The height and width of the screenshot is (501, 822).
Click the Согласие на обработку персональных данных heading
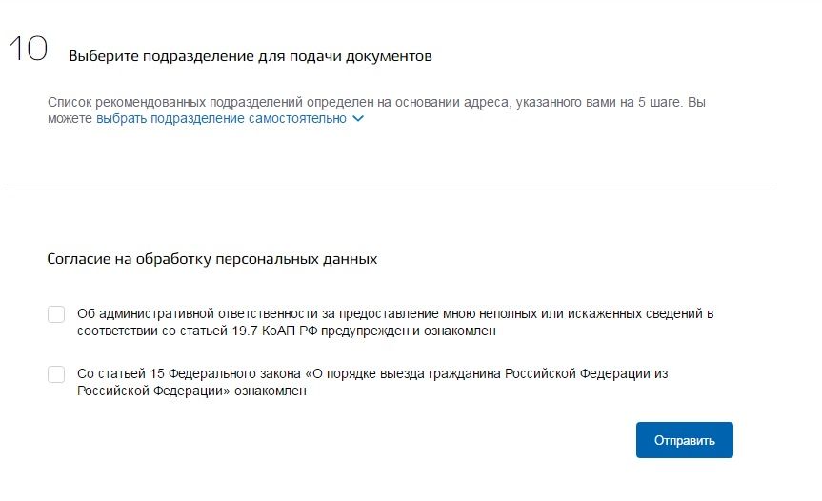tap(211, 259)
